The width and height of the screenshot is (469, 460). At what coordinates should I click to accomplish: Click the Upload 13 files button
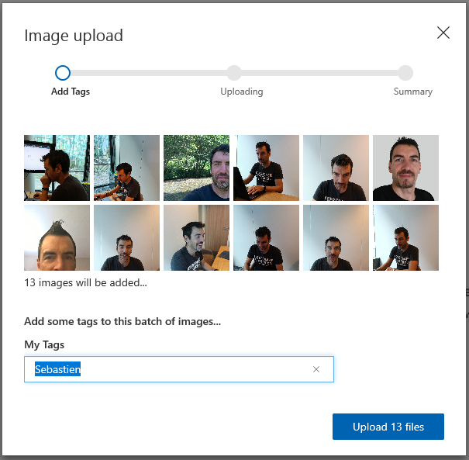tap(388, 427)
